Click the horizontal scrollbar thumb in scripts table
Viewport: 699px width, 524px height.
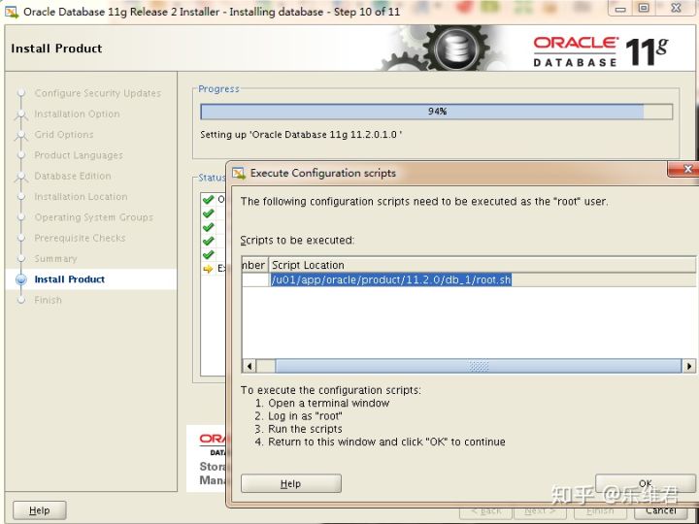(x=479, y=366)
